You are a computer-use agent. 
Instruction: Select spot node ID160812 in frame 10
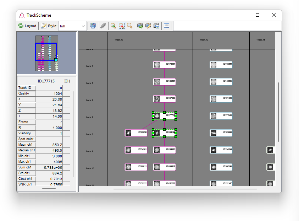pos(164,167)
